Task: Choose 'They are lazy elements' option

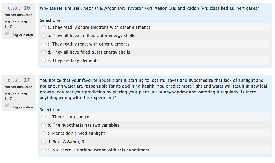Action: pos(44,60)
